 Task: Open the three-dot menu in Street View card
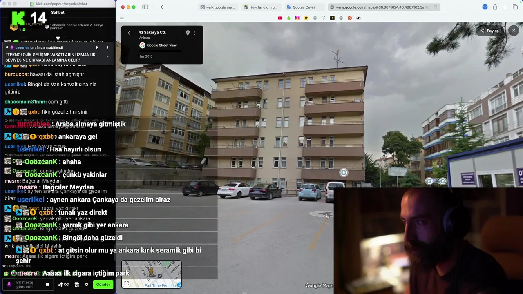point(194,33)
